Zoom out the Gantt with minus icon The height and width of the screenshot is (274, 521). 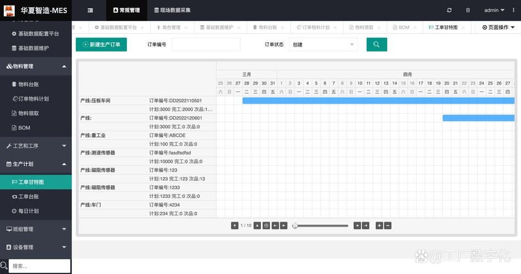[388, 226]
